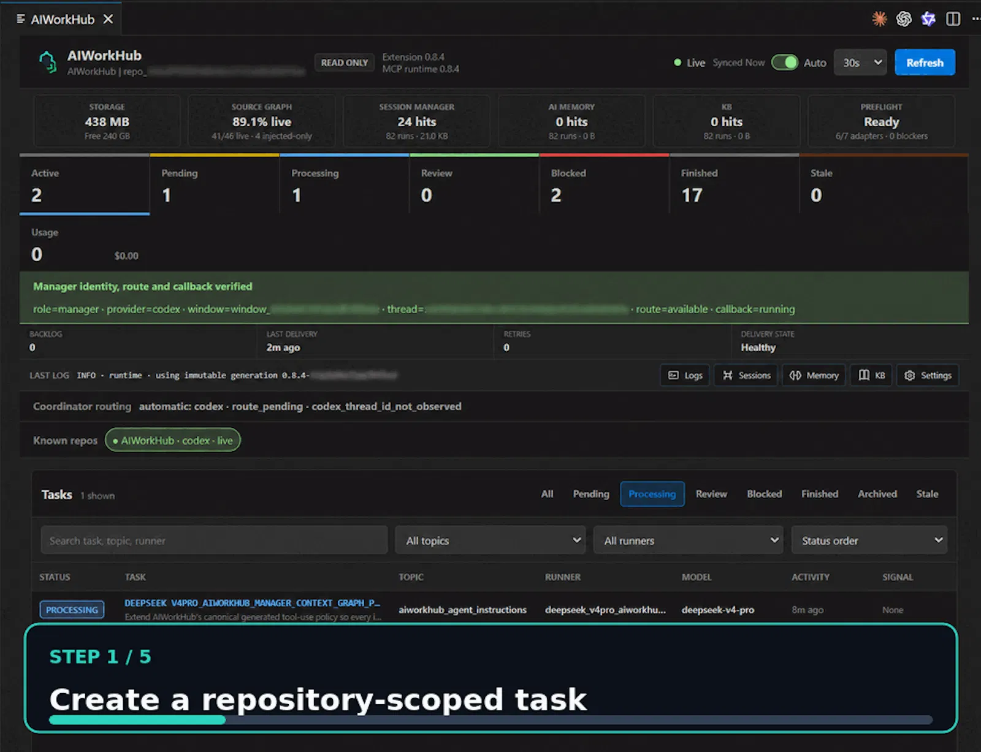
Task: Toggle the split editor layout icon
Action: click(x=953, y=19)
